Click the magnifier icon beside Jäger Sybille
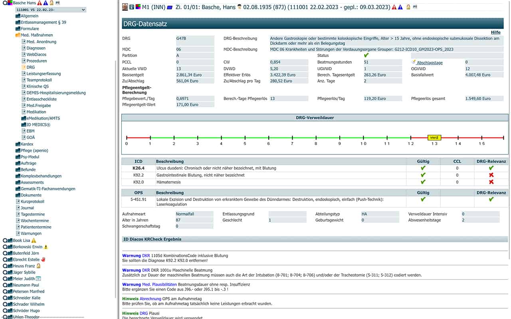Image resolution: width=511 pixels, height=319 pixels. [5, 272]
